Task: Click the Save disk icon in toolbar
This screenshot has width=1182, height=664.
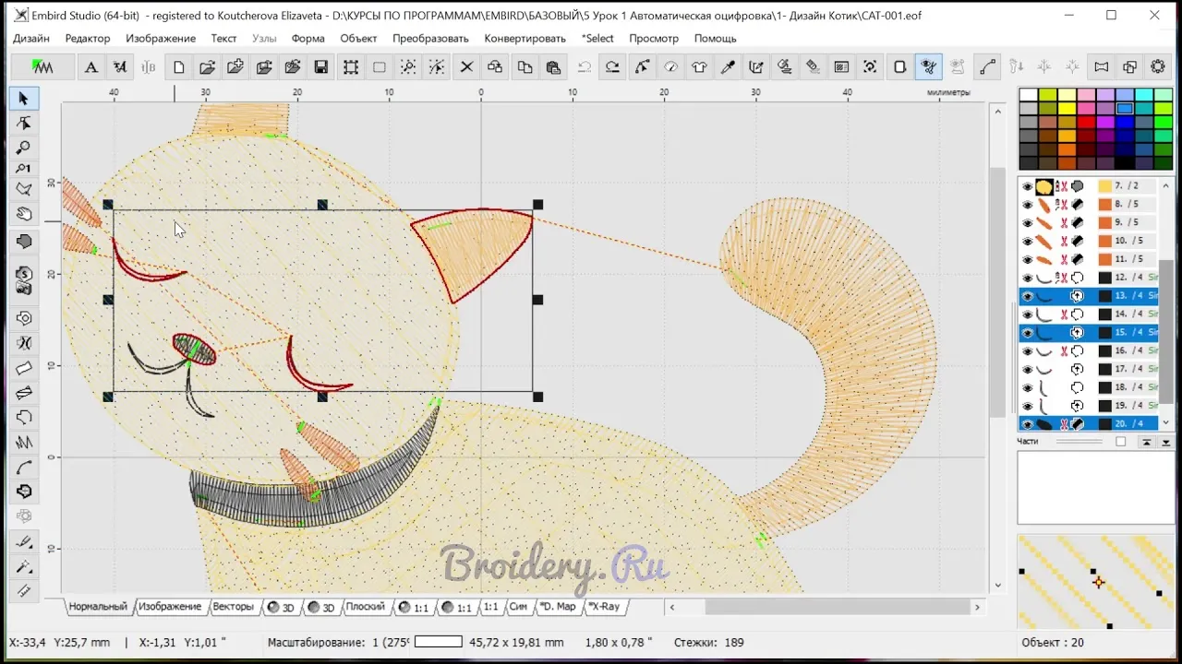Action: click(321, 66)
